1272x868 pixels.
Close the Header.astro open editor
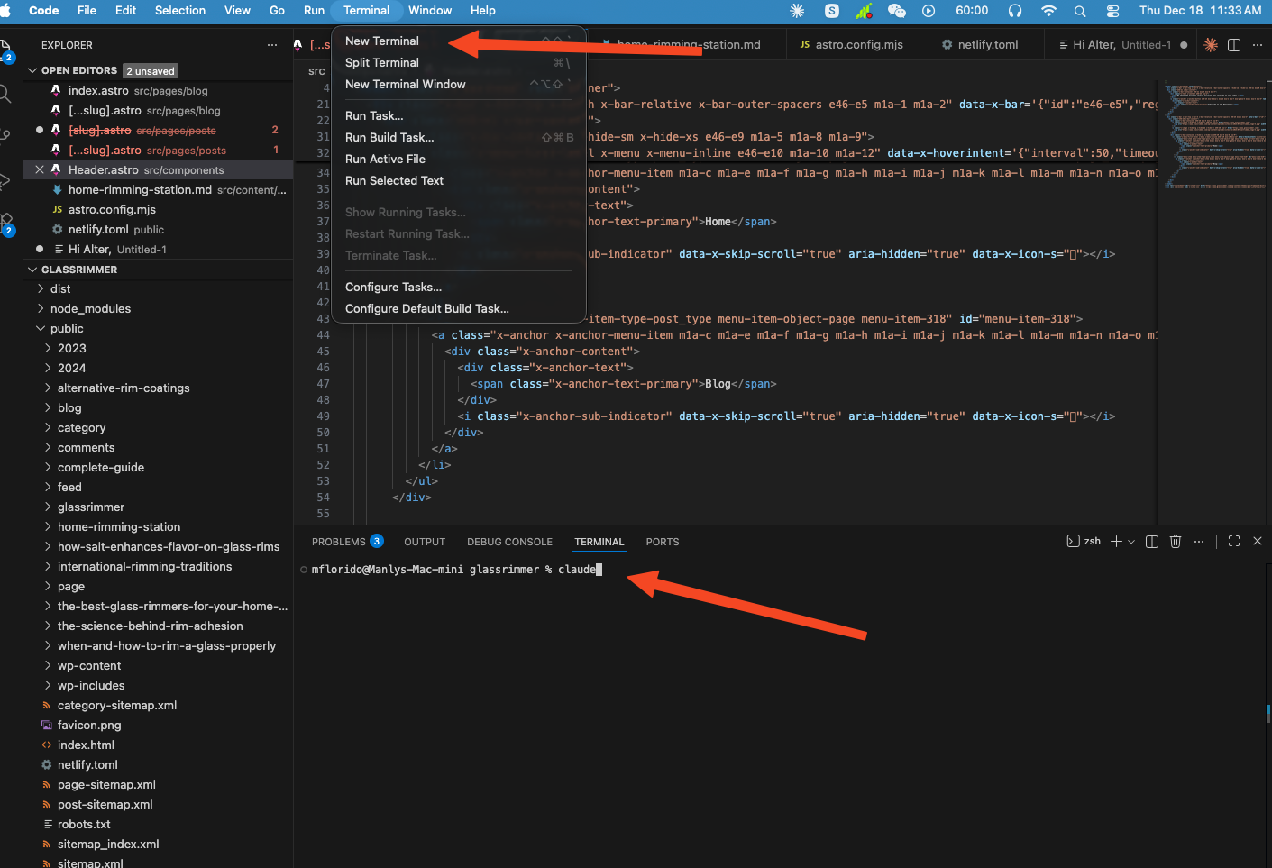tap(40, 169)
